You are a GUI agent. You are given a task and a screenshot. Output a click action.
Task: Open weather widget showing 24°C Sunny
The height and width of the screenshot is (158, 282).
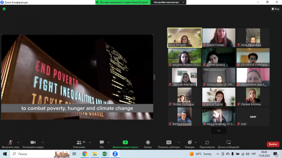200,154
